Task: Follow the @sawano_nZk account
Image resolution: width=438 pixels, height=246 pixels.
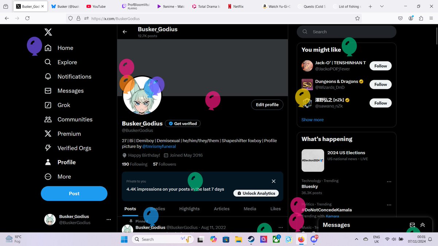Action: point(381,103)
